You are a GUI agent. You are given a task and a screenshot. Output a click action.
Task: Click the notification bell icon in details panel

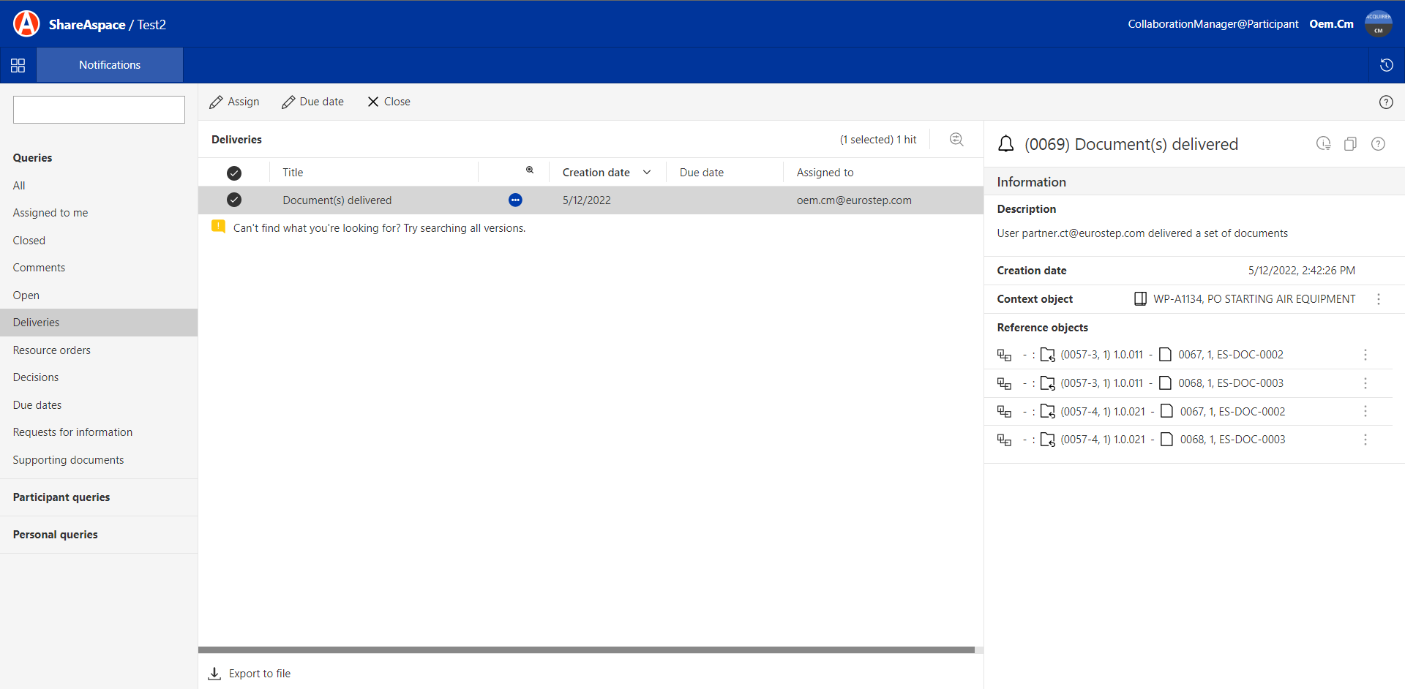[1006, 144]
